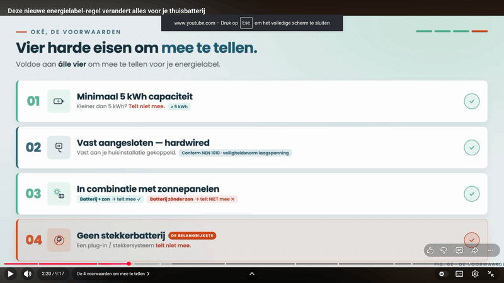Click the number 01 label

pyautogui.click(x=33, y=101)
